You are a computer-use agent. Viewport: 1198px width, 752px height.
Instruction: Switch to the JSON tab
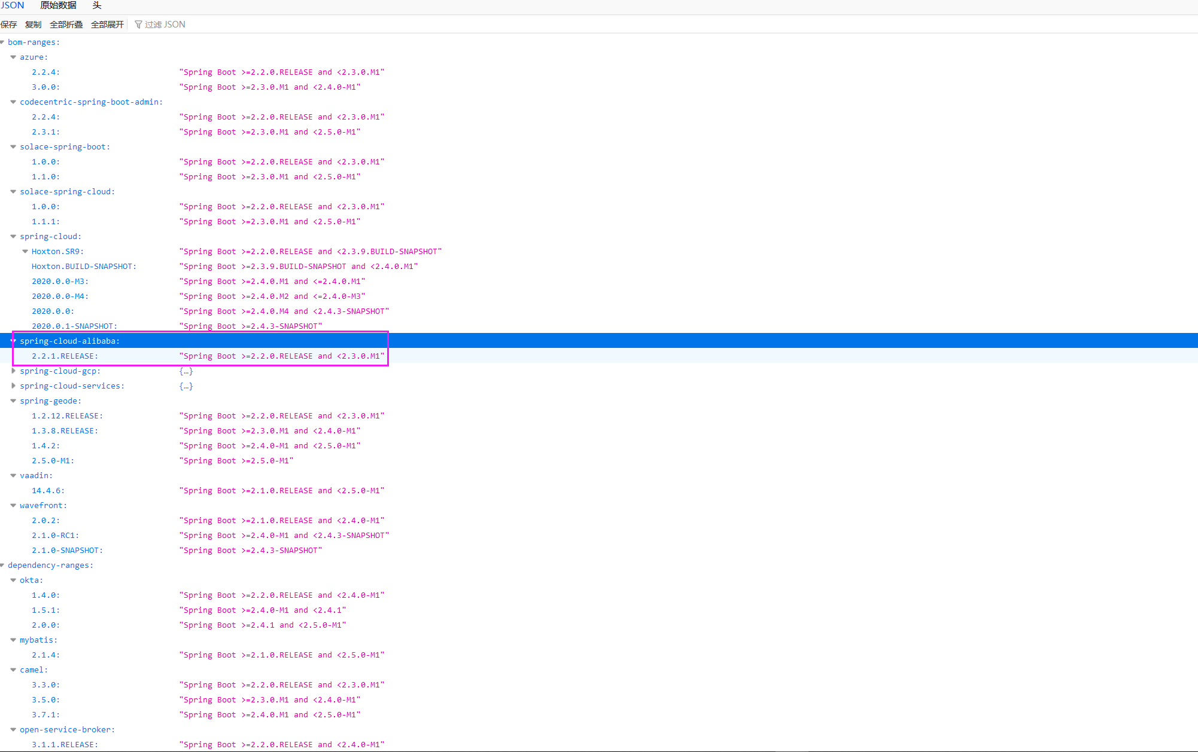coord(12,5)
